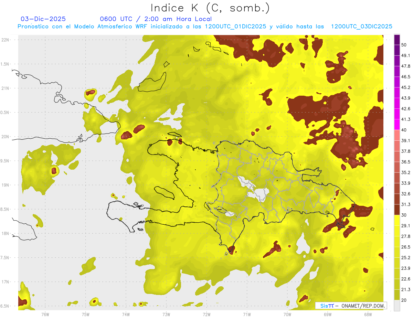Click the "19N" latitude label

tap(5, 185)
